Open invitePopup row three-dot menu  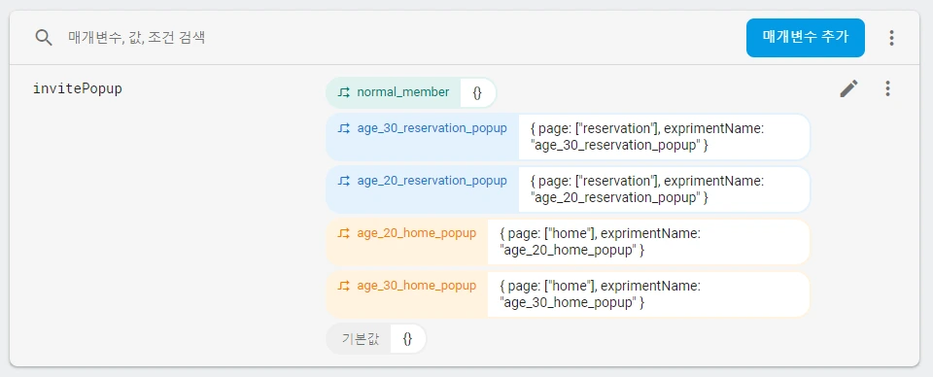point(887,88)
